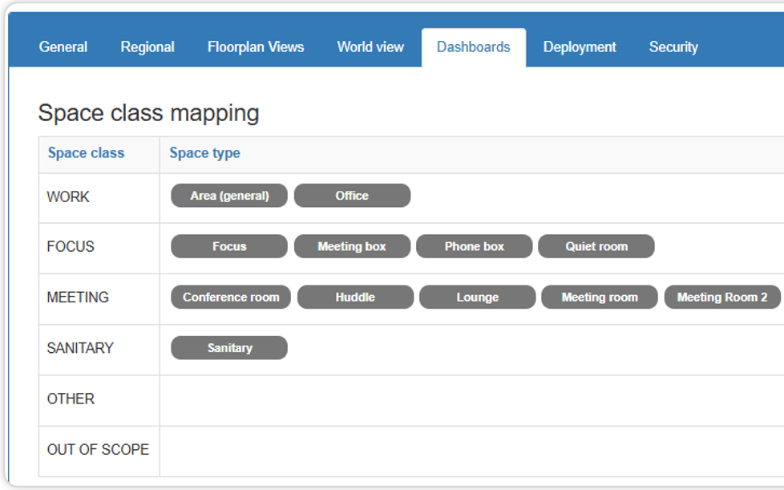Click the Conference room tag
The width and height of the screenshot is (784, 490).
231,297
